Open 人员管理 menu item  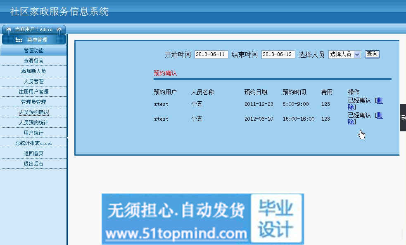pyautogui.click(x=33, y=81)
